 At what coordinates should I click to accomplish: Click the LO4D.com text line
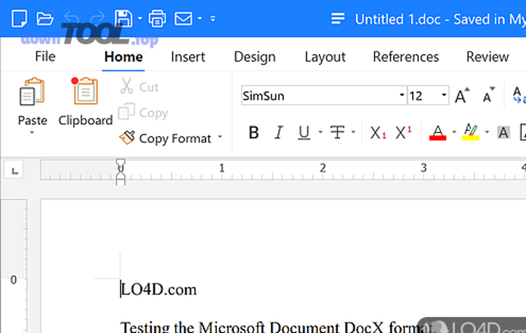[x=158, y=290]
